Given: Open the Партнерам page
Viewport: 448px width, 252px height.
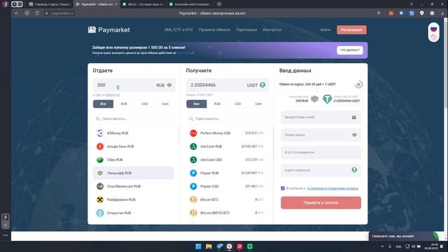Looking at the screenshot, I should click(x=246, y=29).
